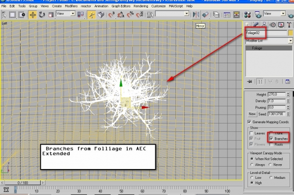Open the Modifiers menu

click(71, 6)
